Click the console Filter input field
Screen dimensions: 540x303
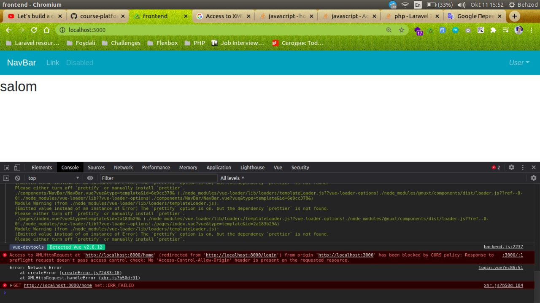pos(158,178)
